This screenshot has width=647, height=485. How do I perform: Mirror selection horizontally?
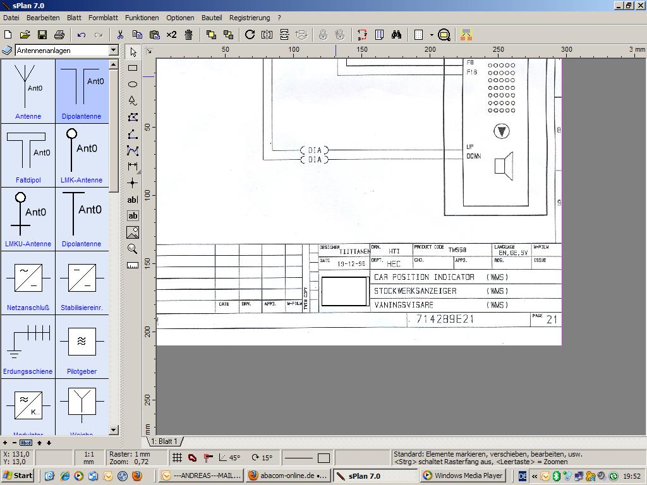coord(267,35)
